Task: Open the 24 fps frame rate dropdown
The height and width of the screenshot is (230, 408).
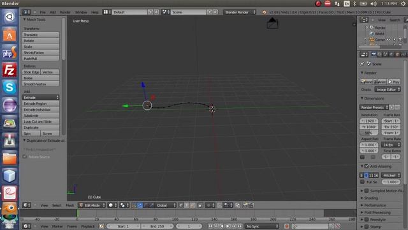Action: click(391, 145)
